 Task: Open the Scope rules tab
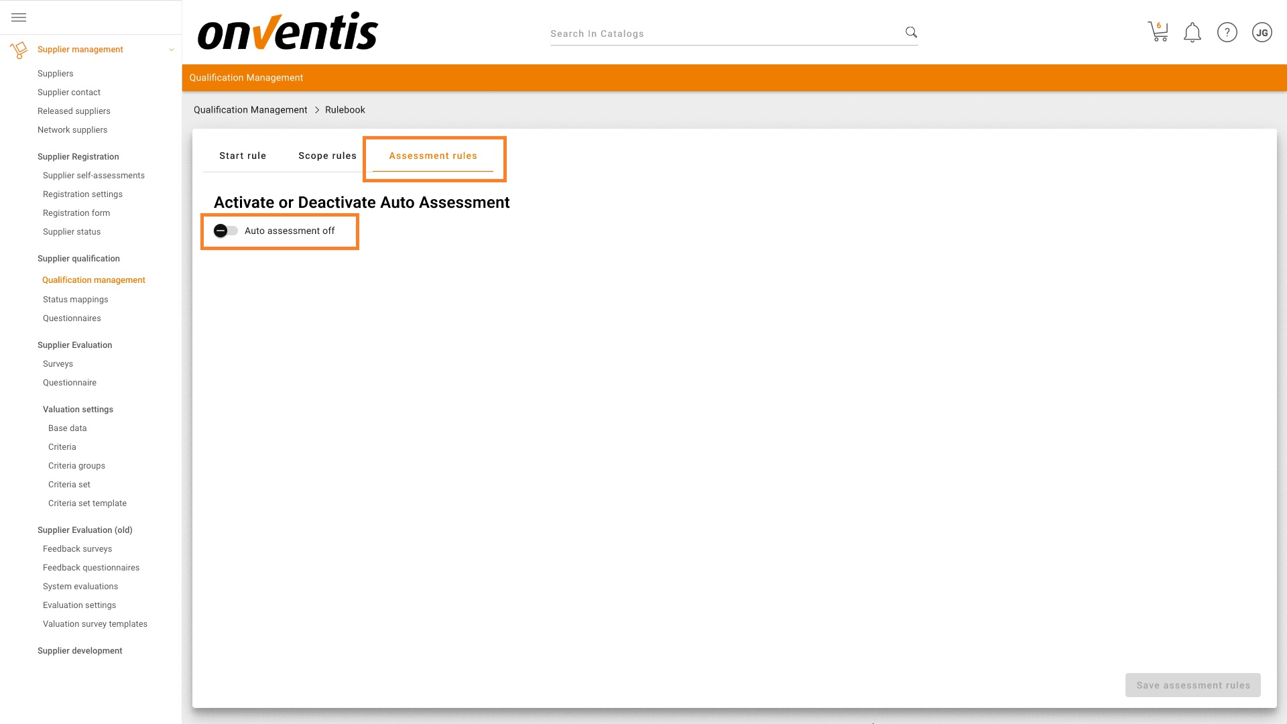coord(327,156)
